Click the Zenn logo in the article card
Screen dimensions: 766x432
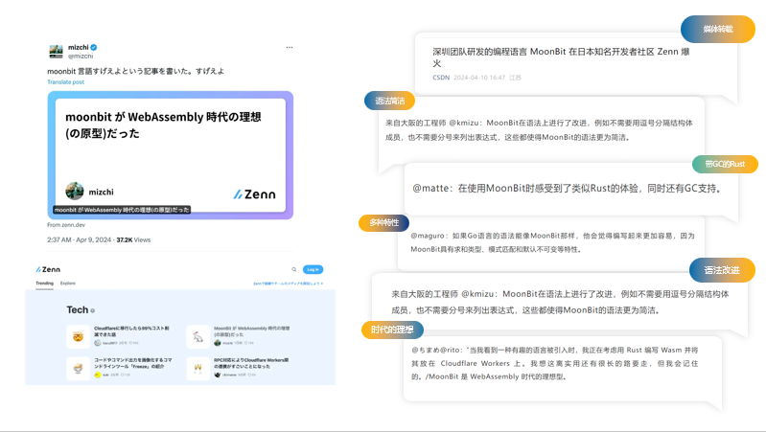click(254, 193)
